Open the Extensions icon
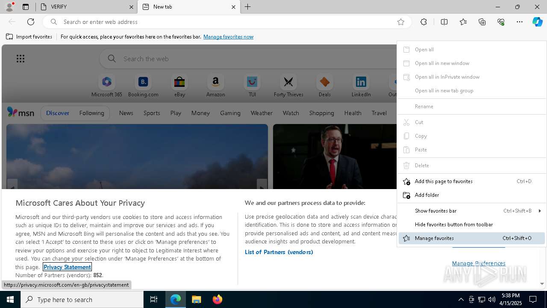Screen dimensions: 547x308 tap(423, 22)
